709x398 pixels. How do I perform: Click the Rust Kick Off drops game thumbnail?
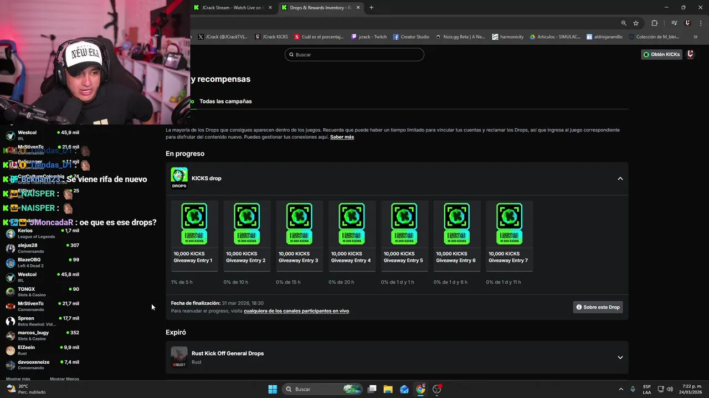click(179, 357)
